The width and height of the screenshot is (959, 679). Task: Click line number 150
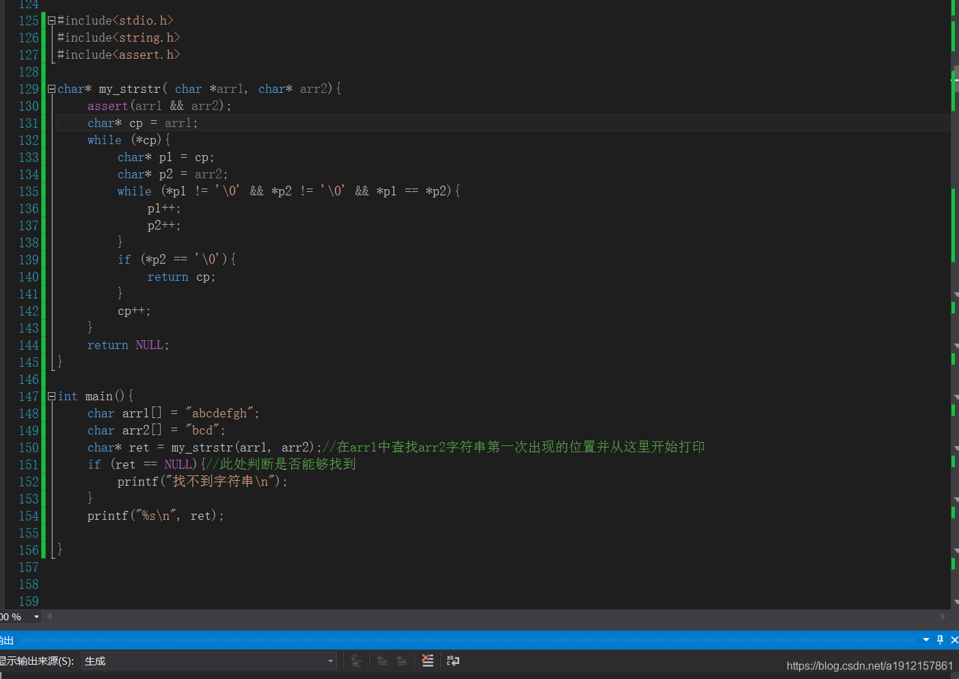[29, 447]
